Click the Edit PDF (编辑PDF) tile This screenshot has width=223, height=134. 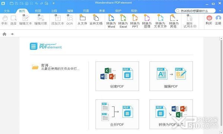coord(171,76)
